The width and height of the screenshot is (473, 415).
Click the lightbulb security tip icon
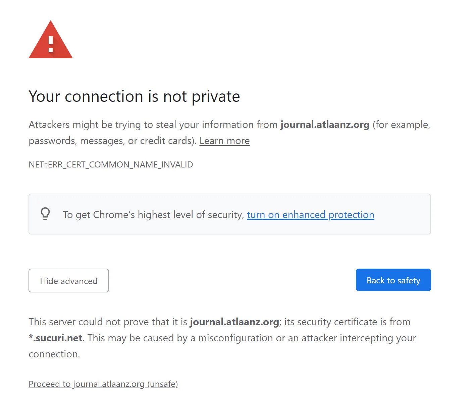point(45,214)
